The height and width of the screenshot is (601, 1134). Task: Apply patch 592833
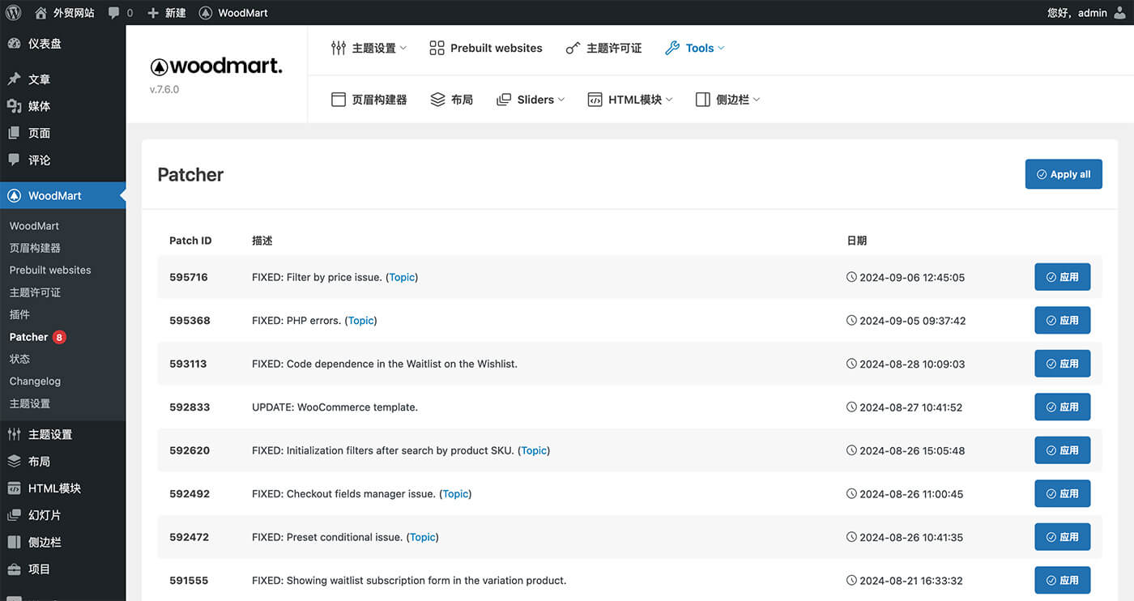[1062, 407]
